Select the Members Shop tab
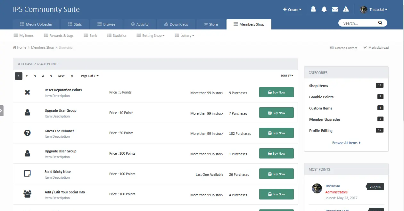This screenshot has height=211, width=404. click(249, 24)
